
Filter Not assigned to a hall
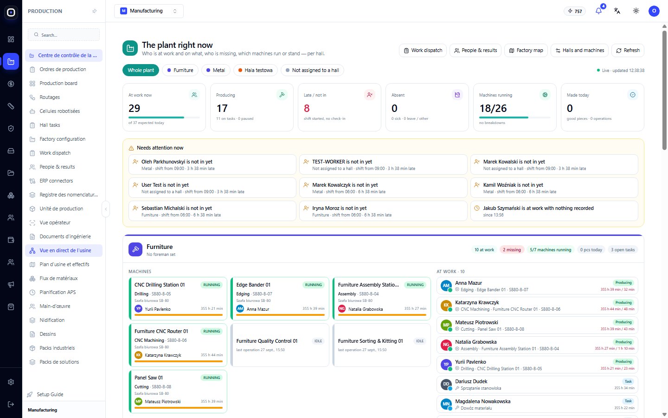point(312,70)
